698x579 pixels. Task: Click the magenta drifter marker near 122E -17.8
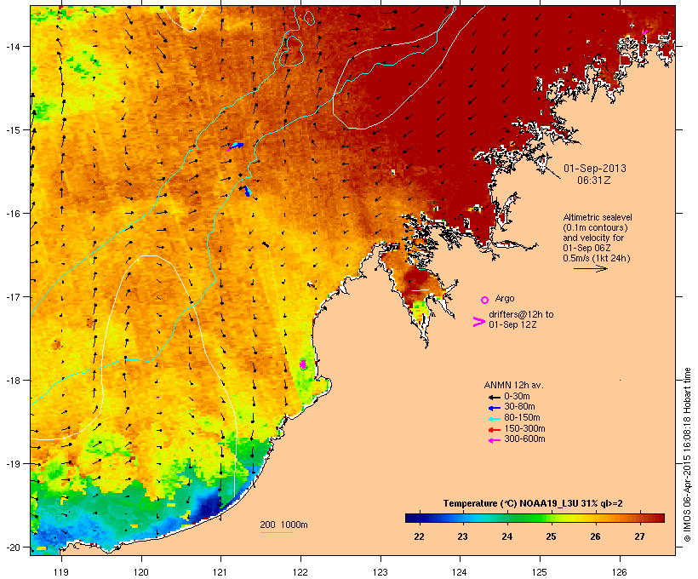tap(303, 364)
